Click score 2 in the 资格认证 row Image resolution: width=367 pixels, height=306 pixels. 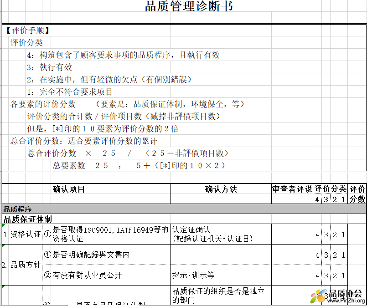pyautogui.click(x=335, y=235)
